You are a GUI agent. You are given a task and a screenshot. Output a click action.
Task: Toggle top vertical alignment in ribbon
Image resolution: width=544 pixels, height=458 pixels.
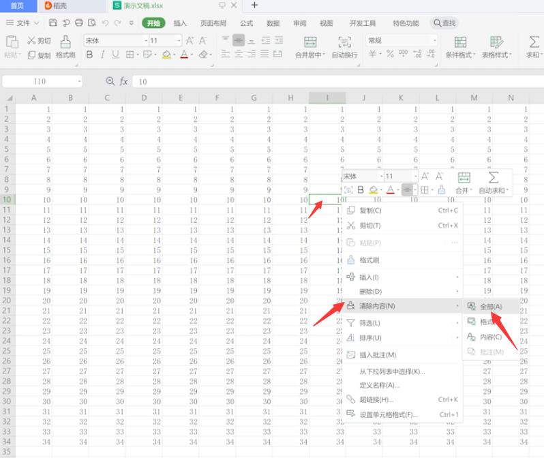(x=226, y=39)
